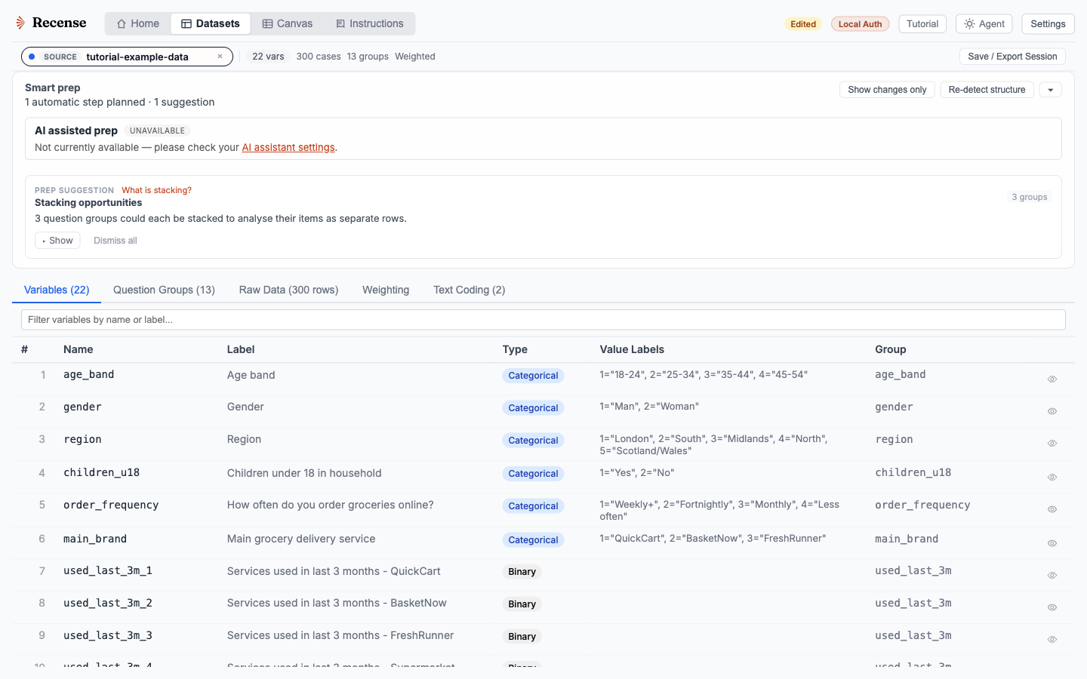Toggle visibility of used_last_3m_2 variable

click(1052, 607)
